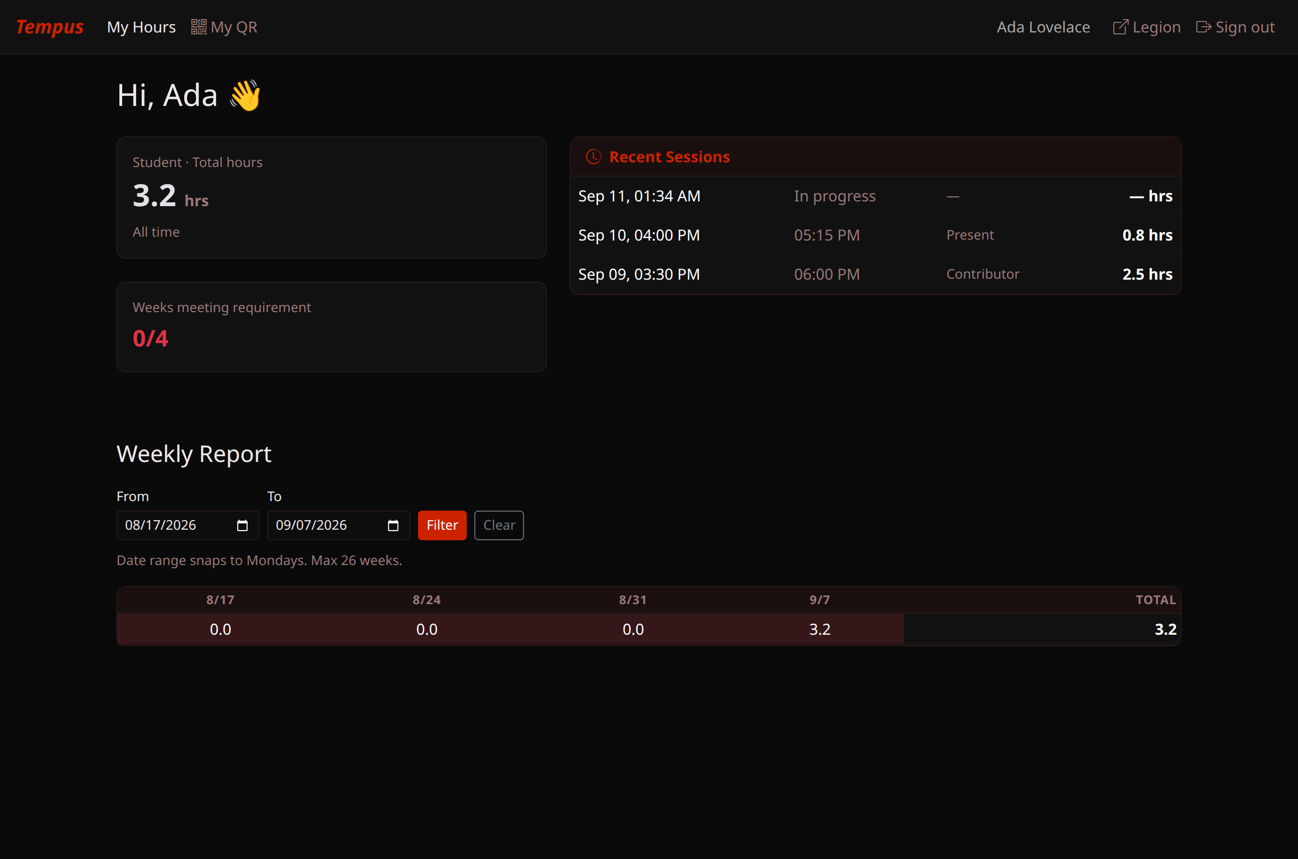Image resolution: width=1298 pixels, height=859 pixels.
Task: Open the Legion external link
Action: (x=1146, y=27)
